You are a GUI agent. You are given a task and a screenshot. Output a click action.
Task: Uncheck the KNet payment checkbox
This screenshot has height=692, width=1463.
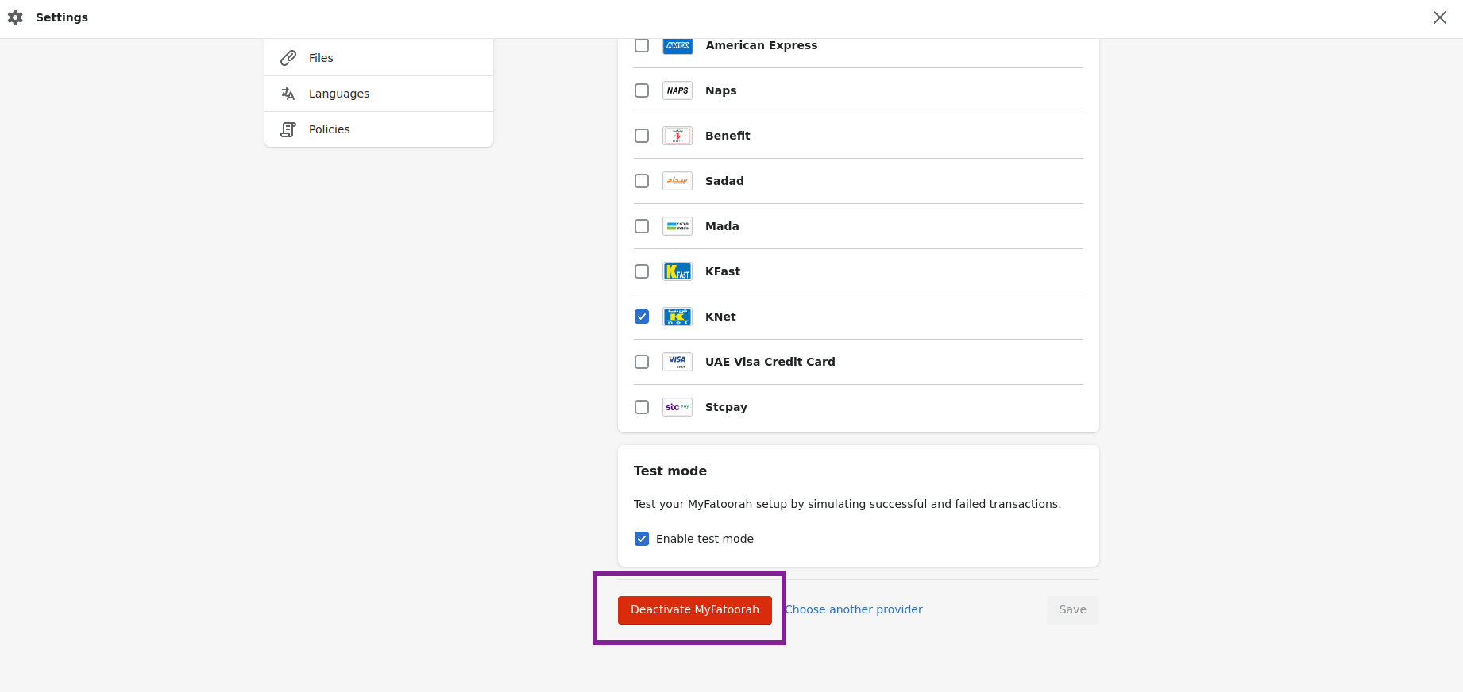click(642, 317)
